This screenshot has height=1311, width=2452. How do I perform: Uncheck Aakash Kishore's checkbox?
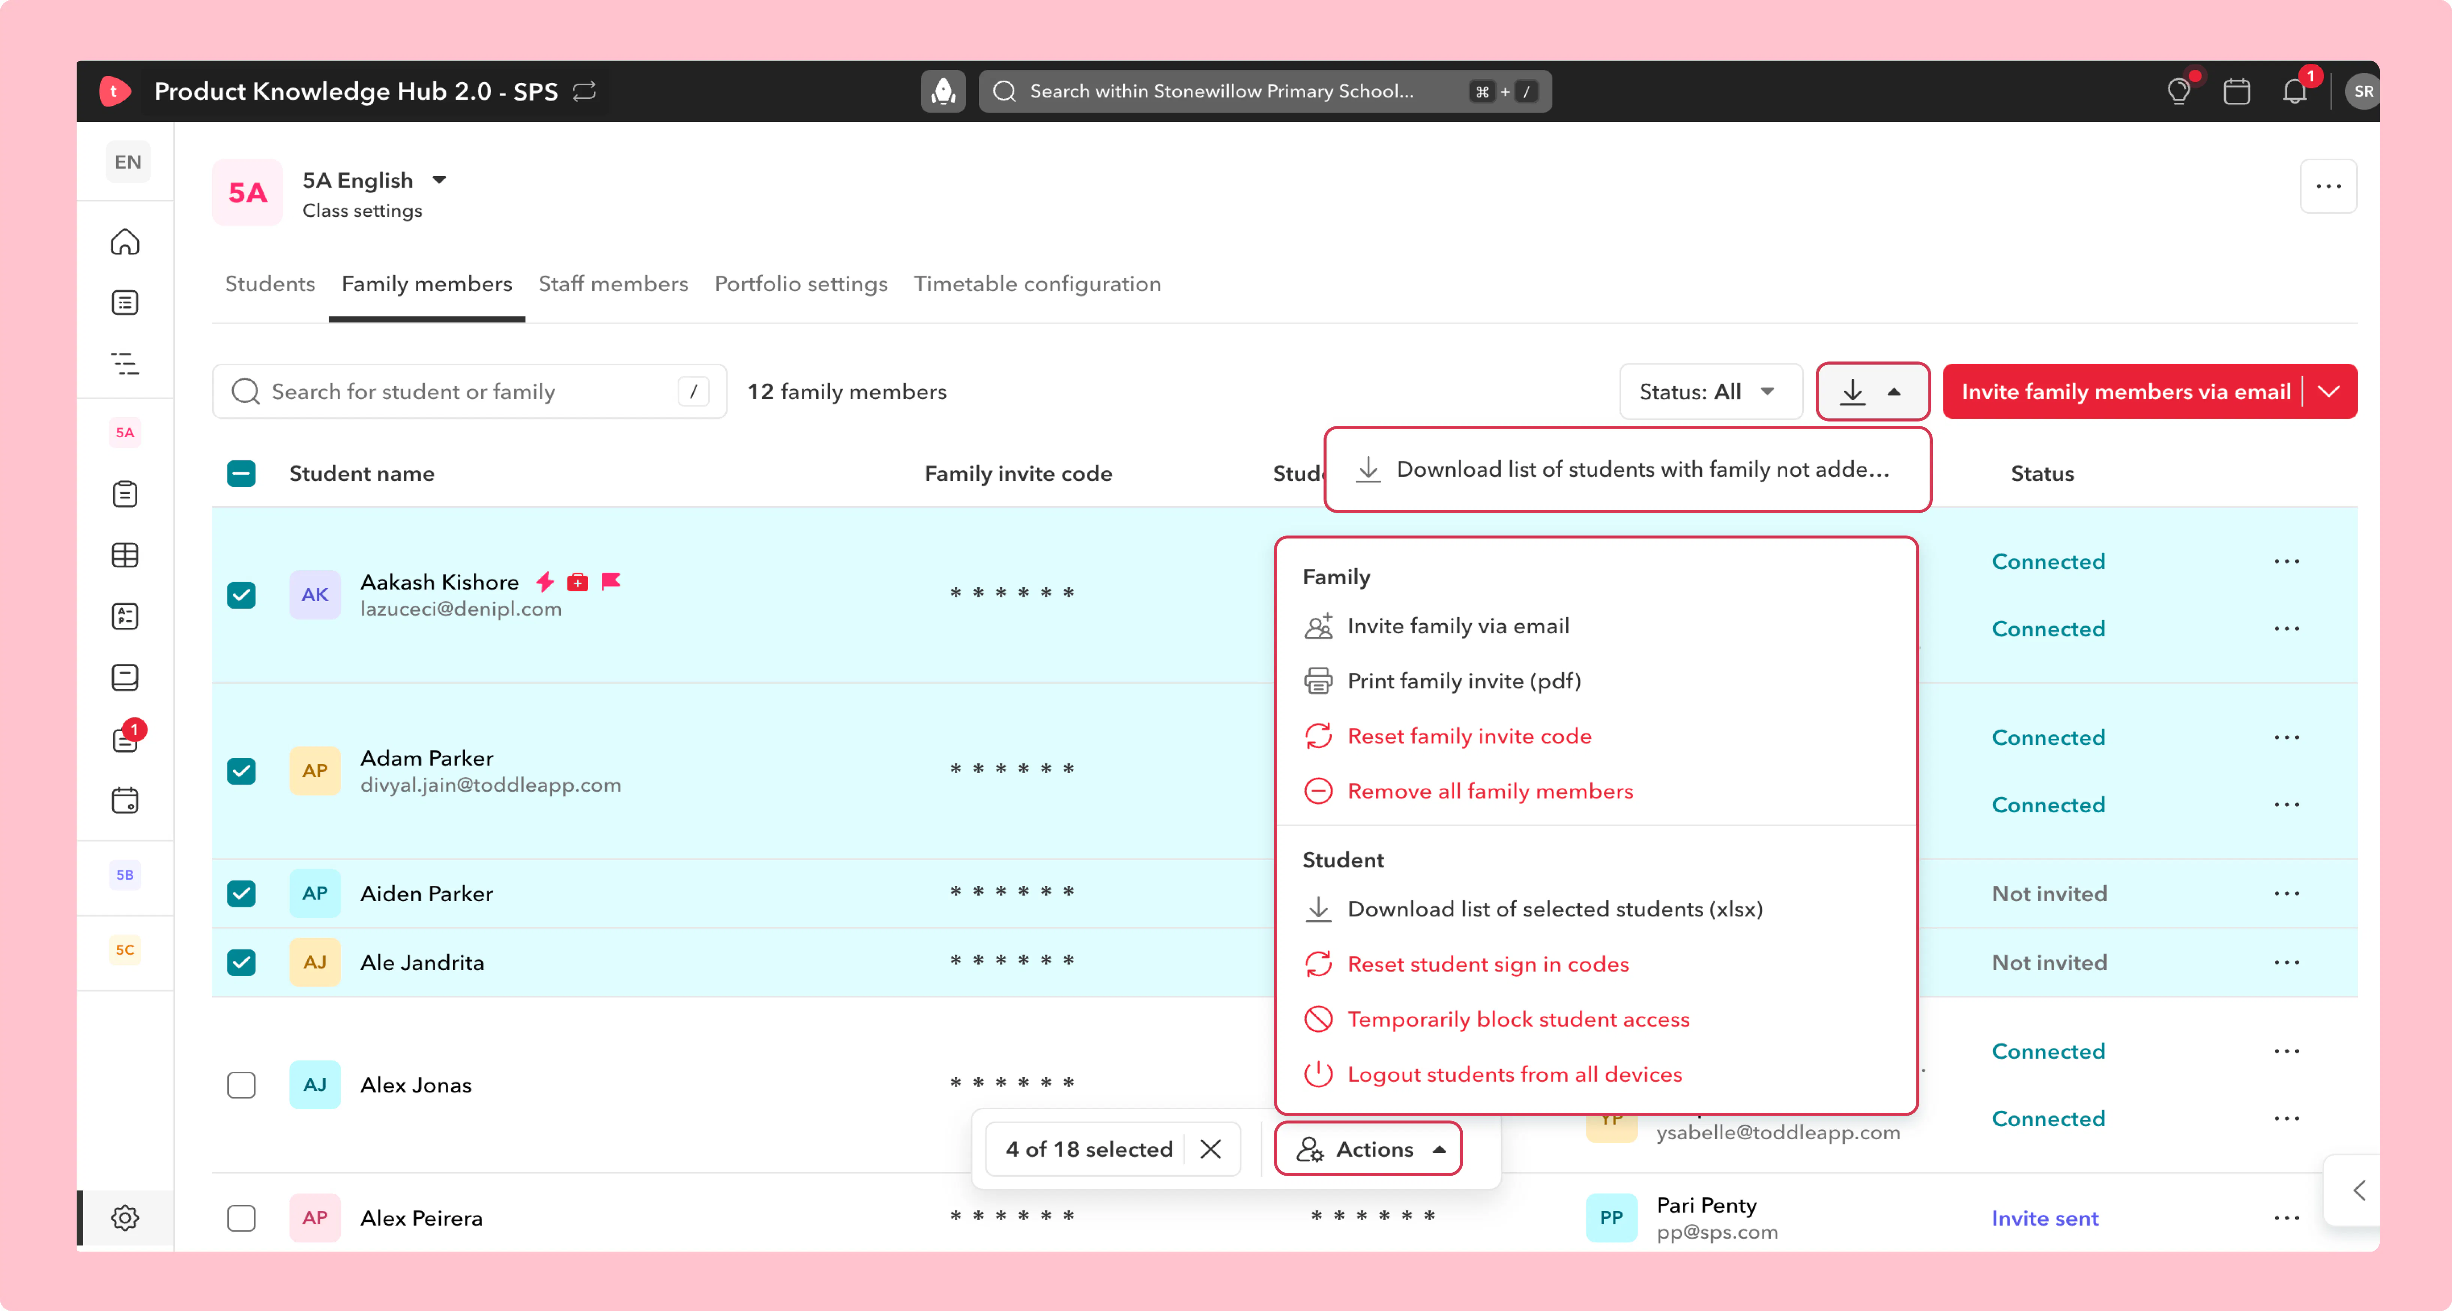click(x=242, y=595)
